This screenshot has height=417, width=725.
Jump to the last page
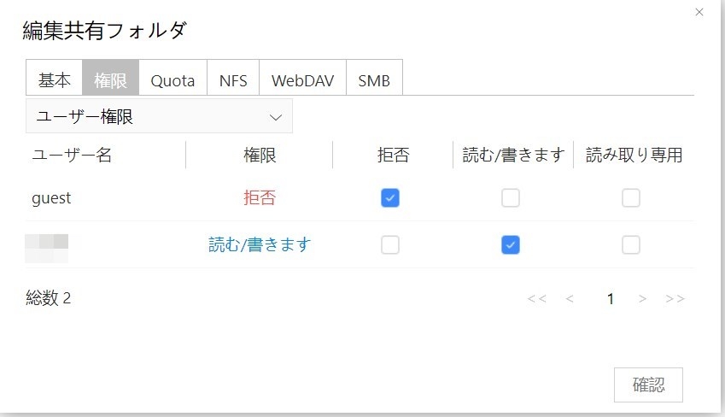click(675, 298)
